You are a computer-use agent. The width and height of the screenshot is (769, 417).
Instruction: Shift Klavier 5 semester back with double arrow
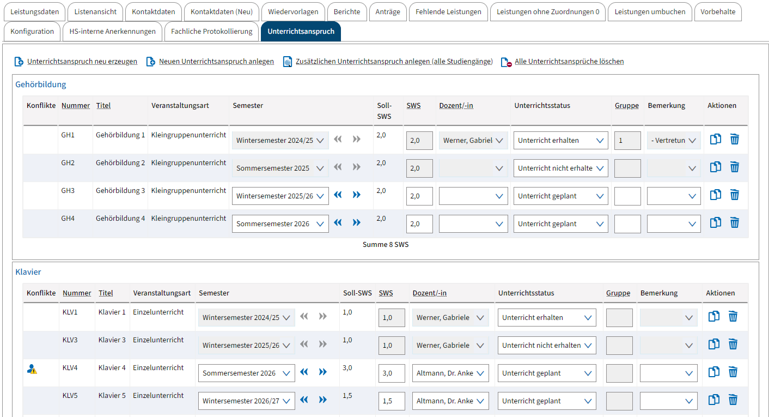(x=304, y=400)
